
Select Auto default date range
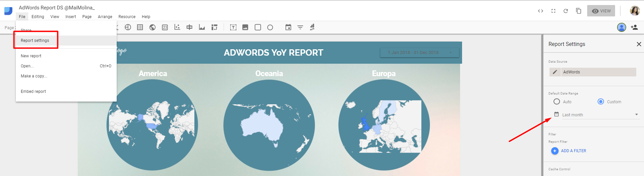click(557, 102)
